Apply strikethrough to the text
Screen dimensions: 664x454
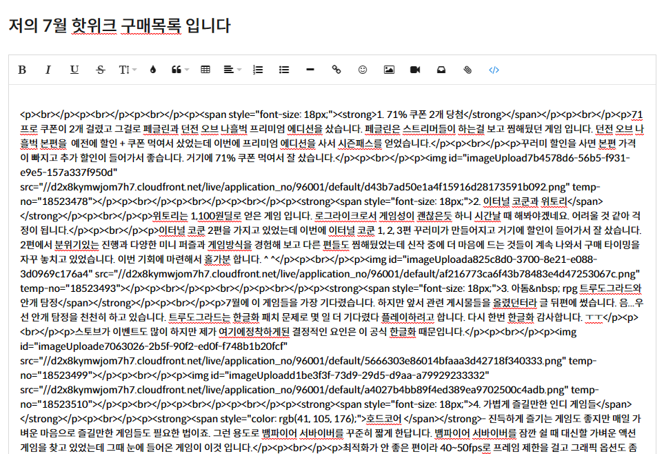coord(101,70)
